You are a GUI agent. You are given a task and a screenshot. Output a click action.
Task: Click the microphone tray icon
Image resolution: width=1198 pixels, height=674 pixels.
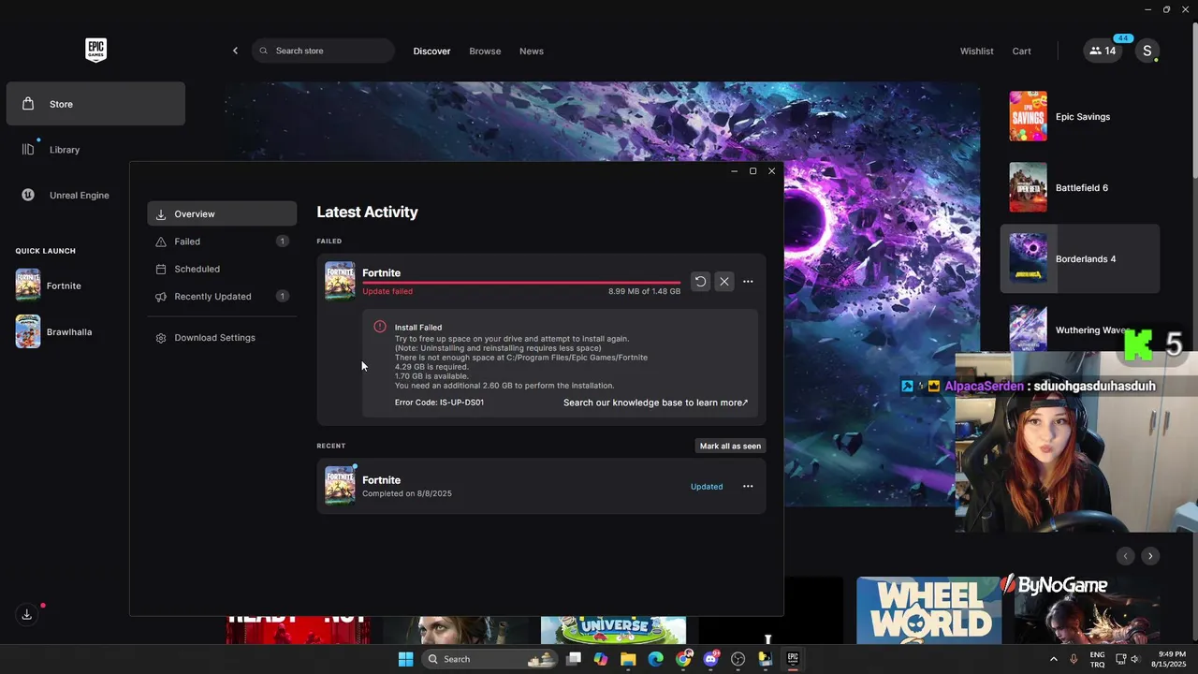point(1074,659)
